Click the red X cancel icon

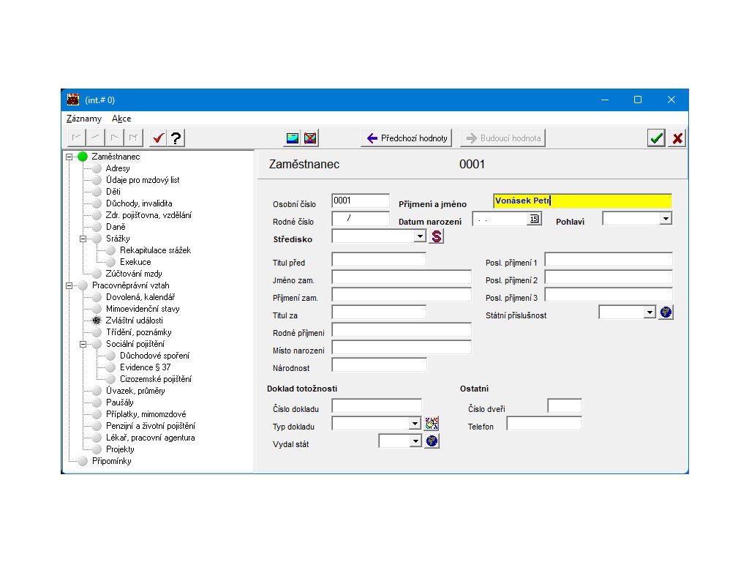pyautogui.click(x=677, y=138)
